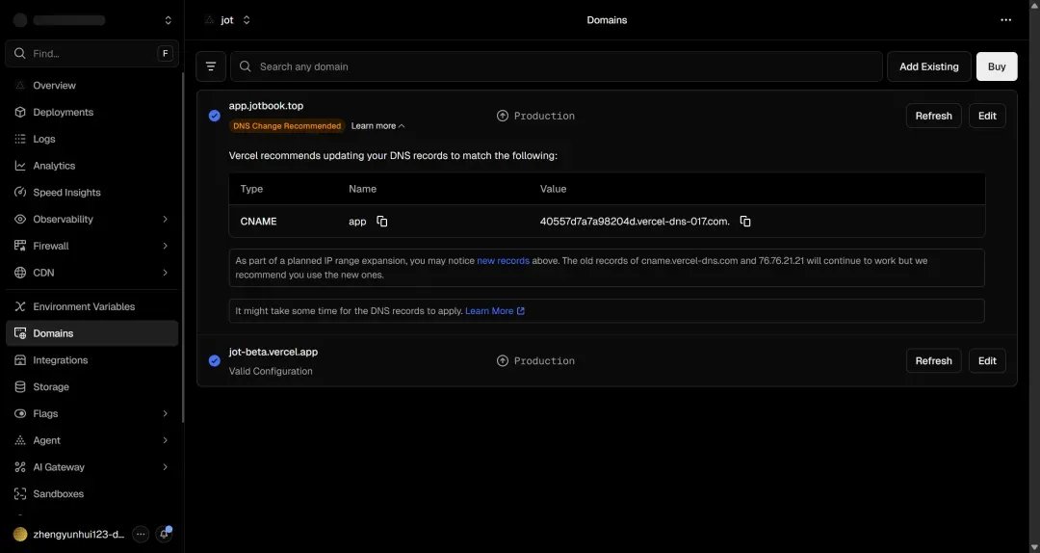Focus the Find search field
Image resolution: width=1040 pixels, height=553 pixels.
click(91, 53)
